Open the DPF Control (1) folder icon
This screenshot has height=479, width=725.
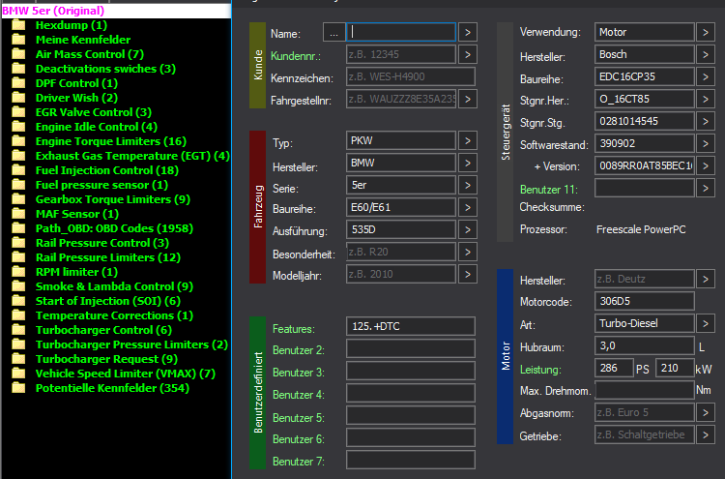(x=18, y=83)
